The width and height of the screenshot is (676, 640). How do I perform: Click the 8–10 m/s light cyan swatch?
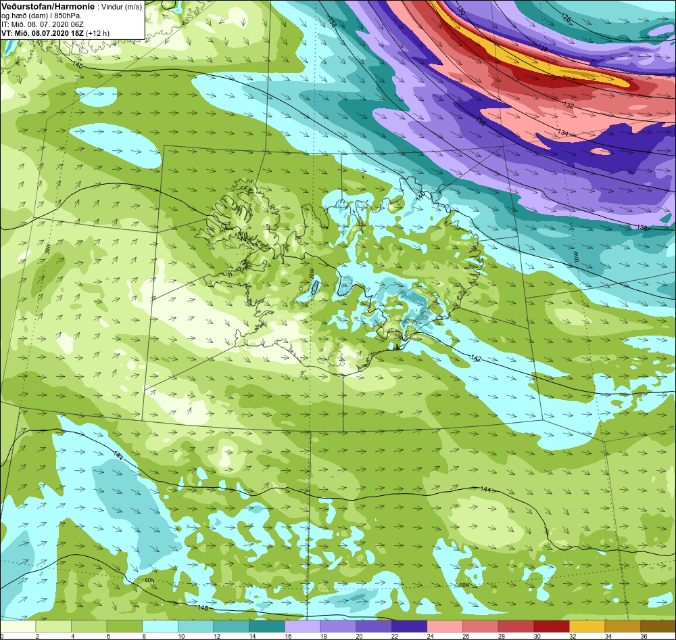coord(160,626)
